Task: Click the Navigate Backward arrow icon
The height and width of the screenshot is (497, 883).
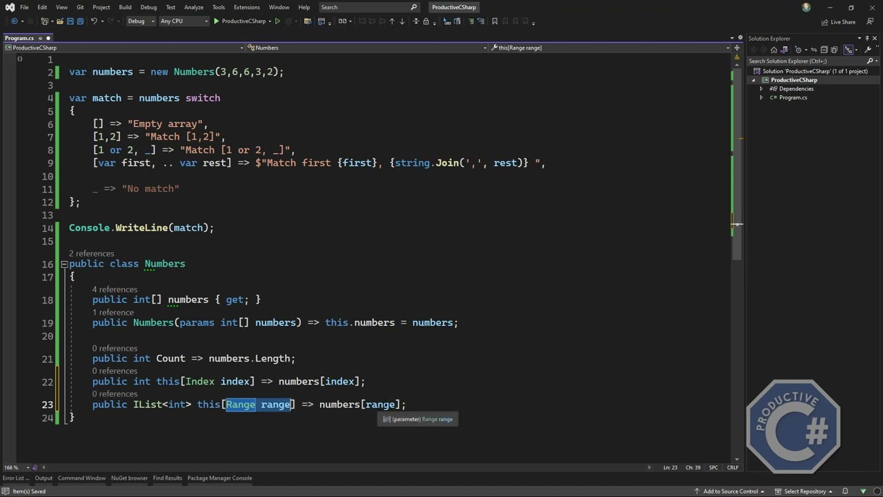Action: (x=14, y=21)
